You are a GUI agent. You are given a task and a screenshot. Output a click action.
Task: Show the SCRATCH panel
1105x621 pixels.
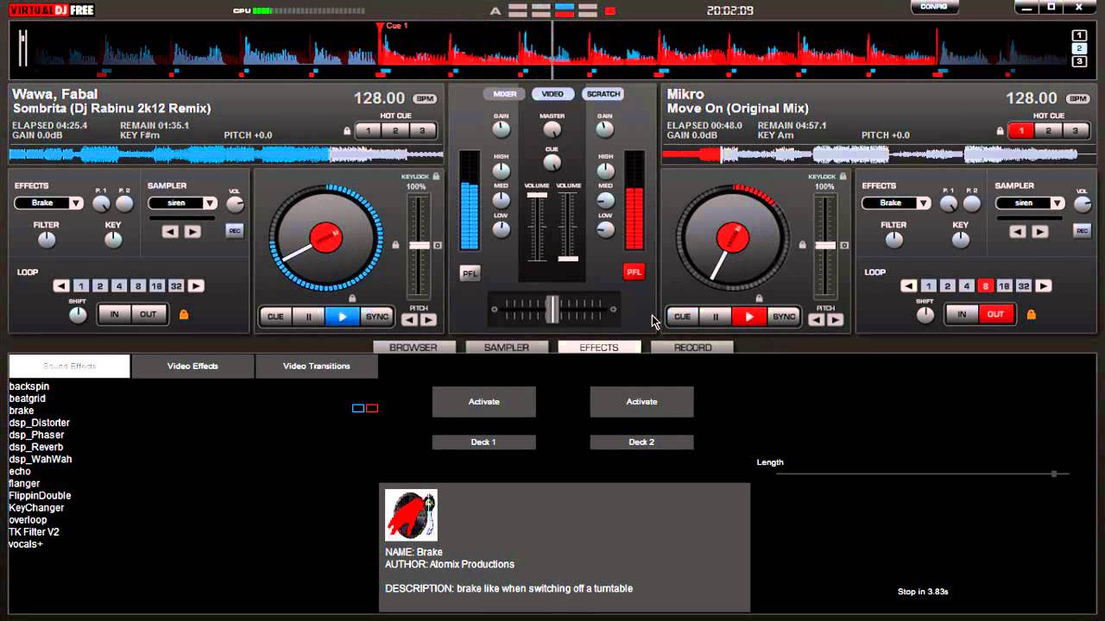pos(603,94)
